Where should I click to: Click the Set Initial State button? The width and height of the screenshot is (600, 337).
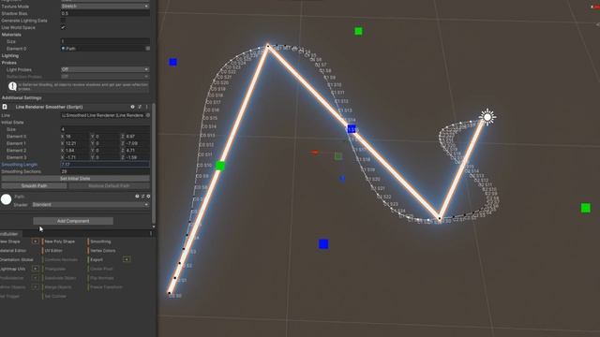click(75, 179)
